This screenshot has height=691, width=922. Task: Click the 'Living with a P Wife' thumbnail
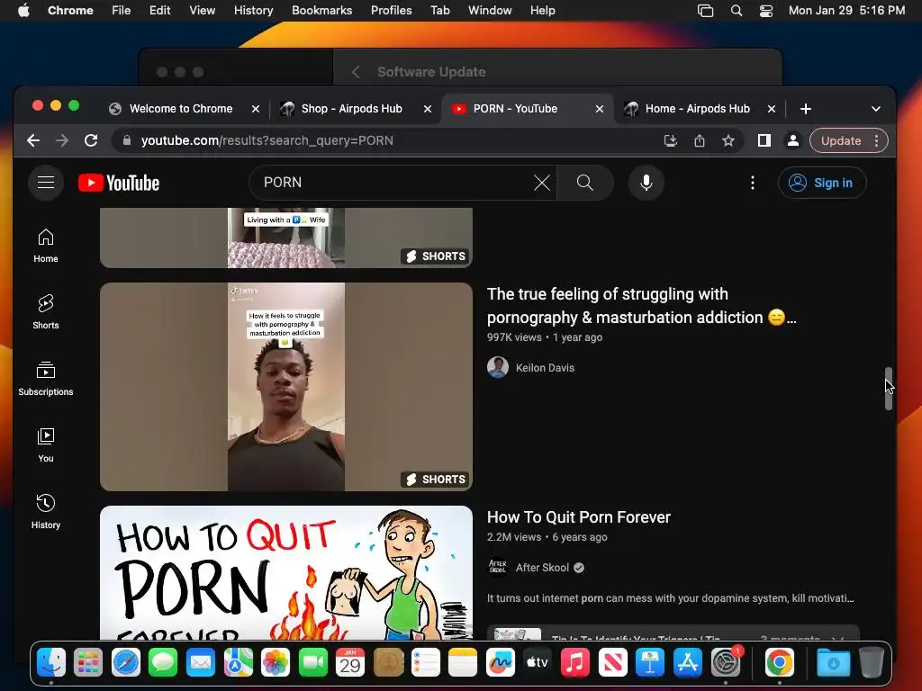tap(286, 238)
